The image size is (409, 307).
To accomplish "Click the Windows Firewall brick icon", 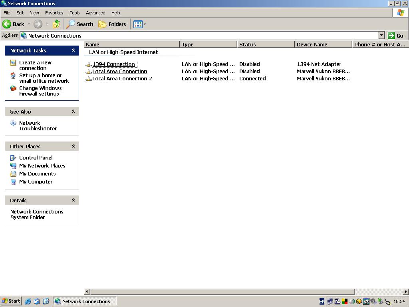I will pyautogui.click(x=13, y=88).
